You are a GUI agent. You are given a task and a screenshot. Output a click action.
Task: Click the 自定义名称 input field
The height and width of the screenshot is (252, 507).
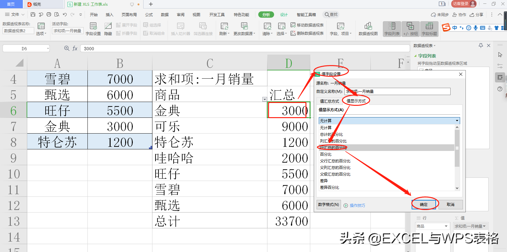(397, 91)
